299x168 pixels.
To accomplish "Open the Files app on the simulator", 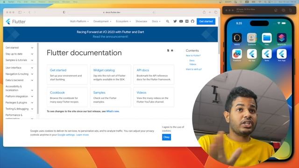I will coord(267,38).
